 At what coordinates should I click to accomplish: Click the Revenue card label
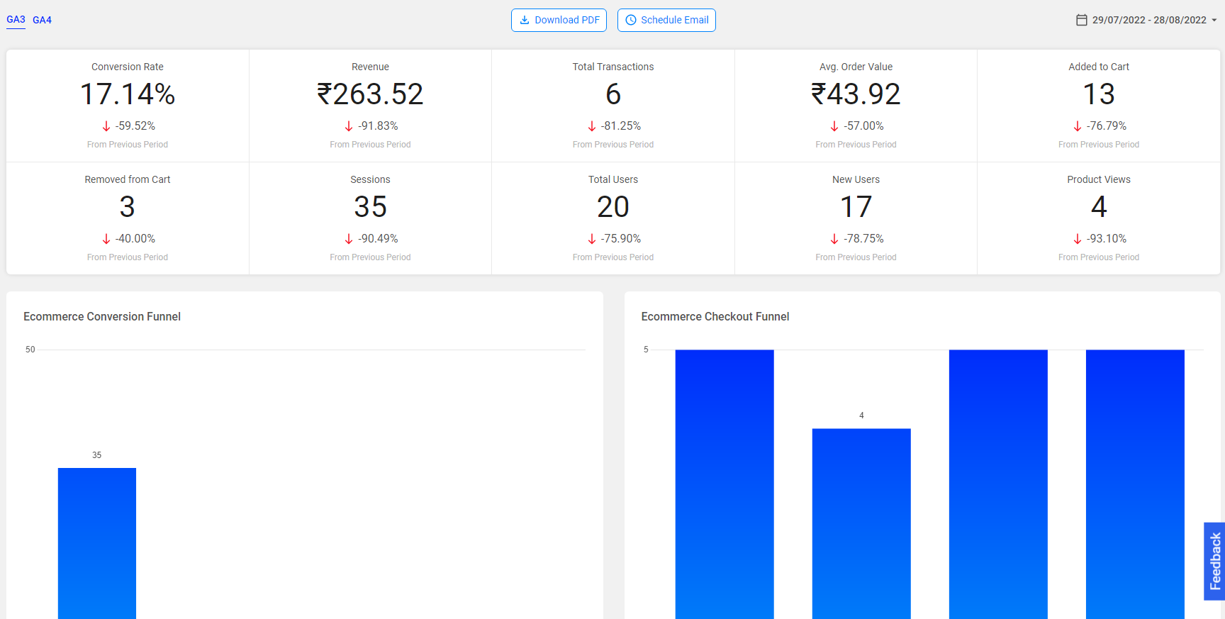click(x=370, y=67)
